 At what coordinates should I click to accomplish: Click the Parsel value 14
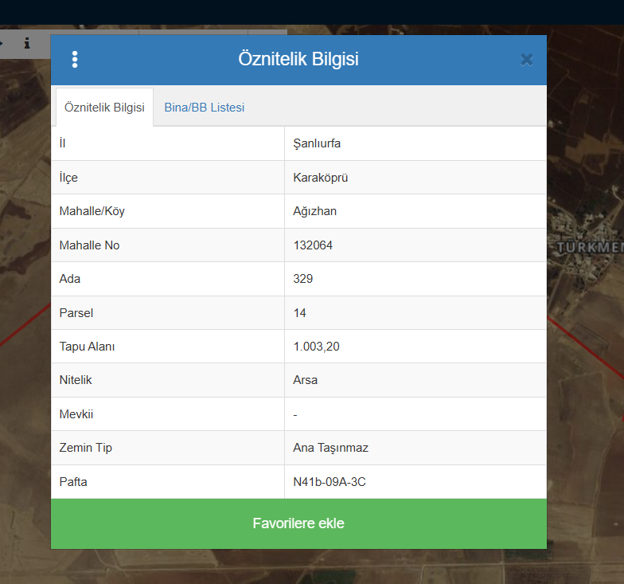point(300,313)
